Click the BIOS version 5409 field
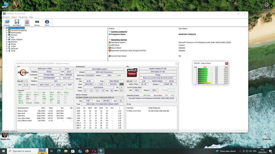Viewport: 275px width, 154px height. 109,75
